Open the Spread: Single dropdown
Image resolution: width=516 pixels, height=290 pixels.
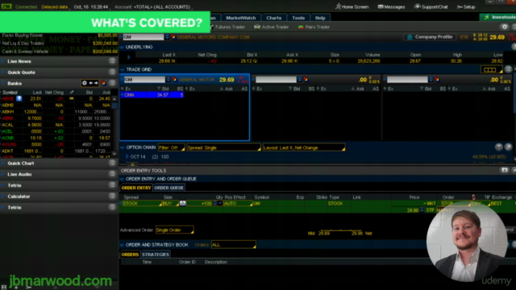(x=224, y=147)
